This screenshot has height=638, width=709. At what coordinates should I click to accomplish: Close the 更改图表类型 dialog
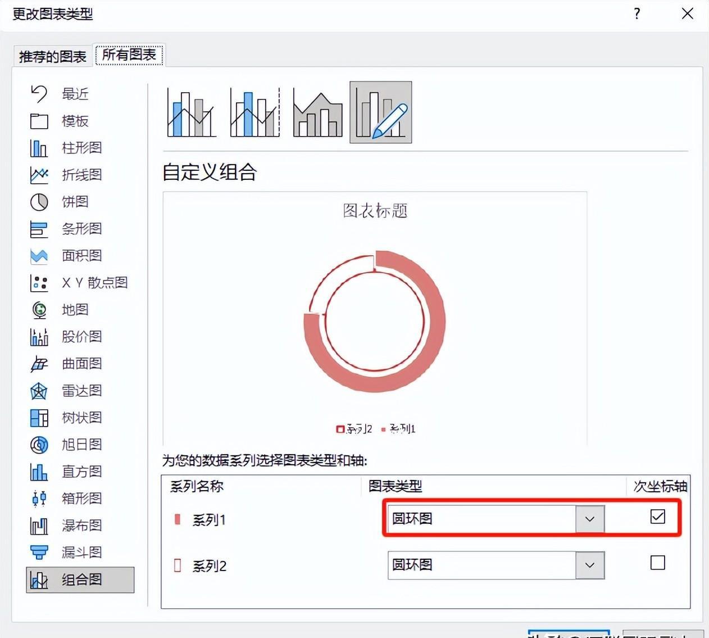tap(688, 13)
